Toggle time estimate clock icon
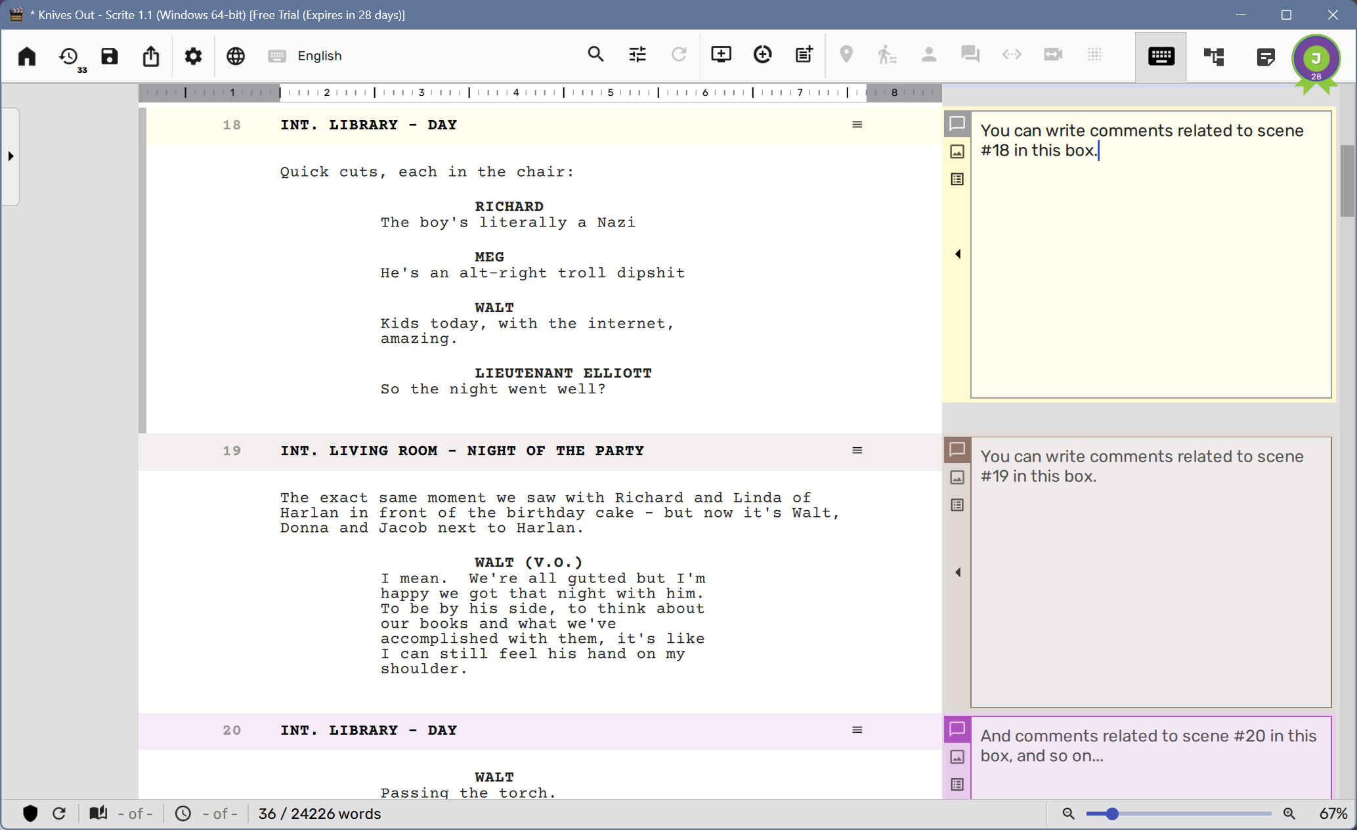The image size is (1357, 830). [183, 814]
